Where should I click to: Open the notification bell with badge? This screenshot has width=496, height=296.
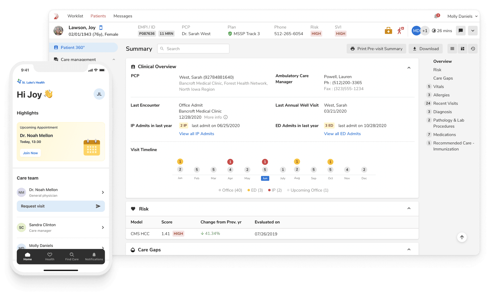pyautogui.click(x=437, y=16)
